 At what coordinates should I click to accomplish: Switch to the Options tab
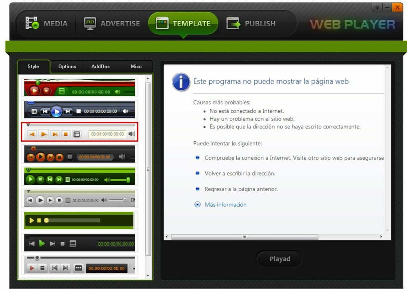(67, 66)
